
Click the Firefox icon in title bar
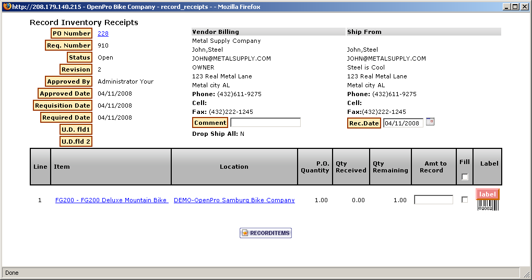[6, 6]
